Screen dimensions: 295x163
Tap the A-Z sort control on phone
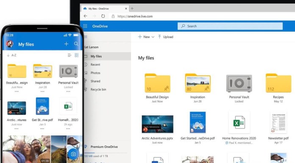click(x=12, y=55)
